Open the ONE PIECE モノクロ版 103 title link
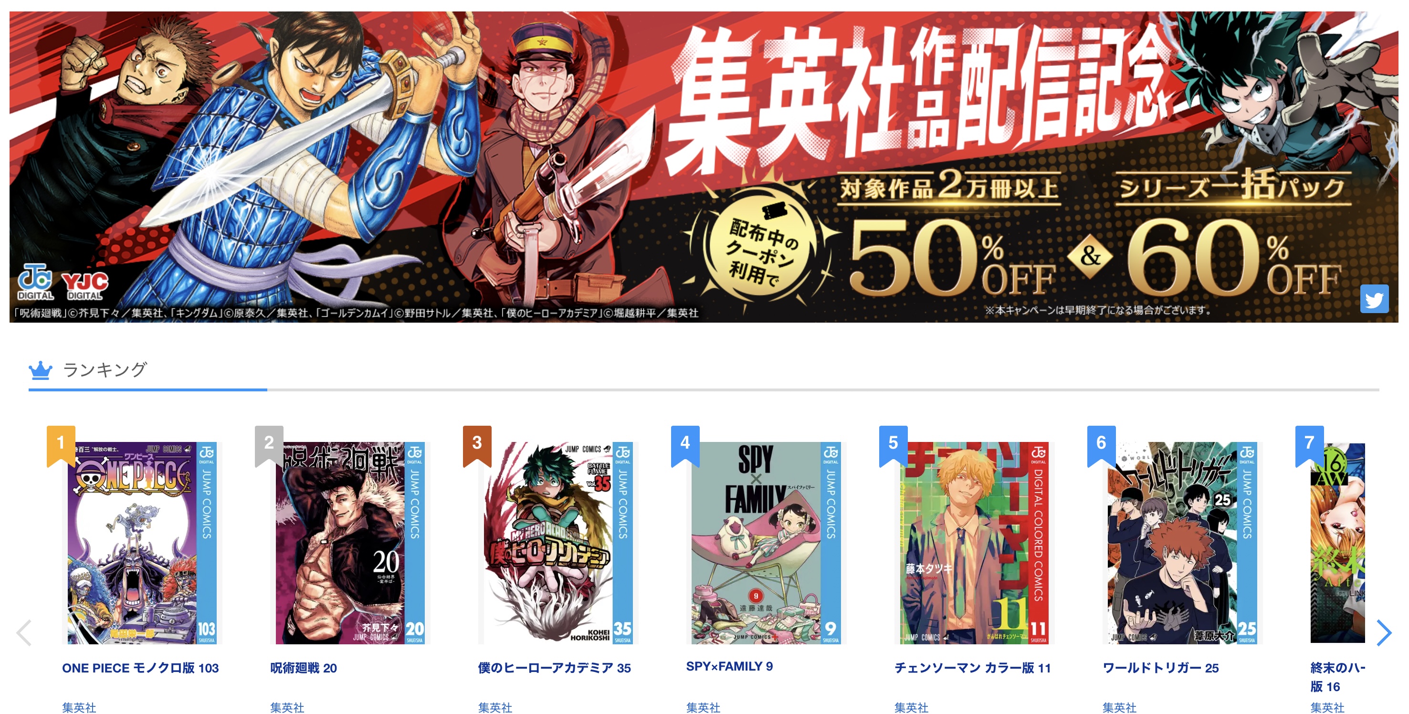 tap(141, 668)
